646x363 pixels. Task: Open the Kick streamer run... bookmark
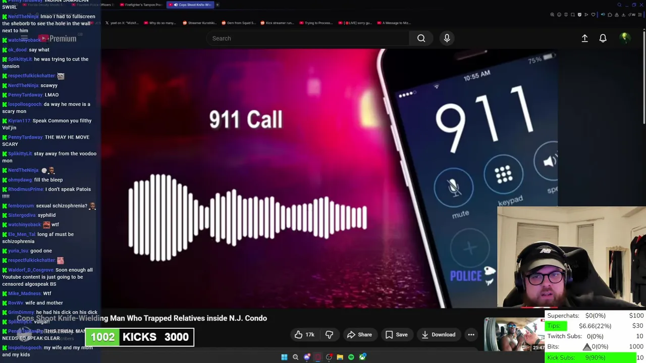pyautogui.click(x=277, y=23)
